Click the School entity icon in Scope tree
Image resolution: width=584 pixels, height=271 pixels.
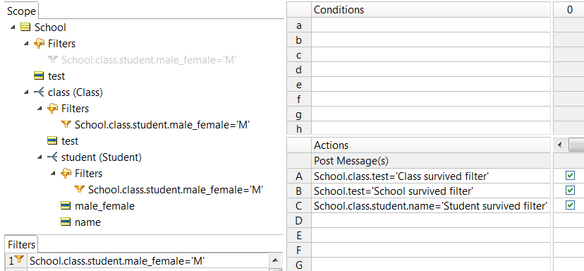[25, 28]
